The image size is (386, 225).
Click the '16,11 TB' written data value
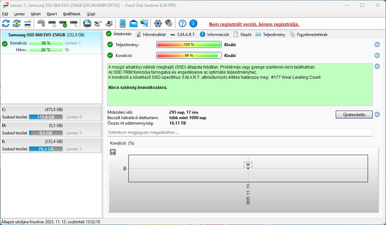pyautogui.click(x=177, y=123)
